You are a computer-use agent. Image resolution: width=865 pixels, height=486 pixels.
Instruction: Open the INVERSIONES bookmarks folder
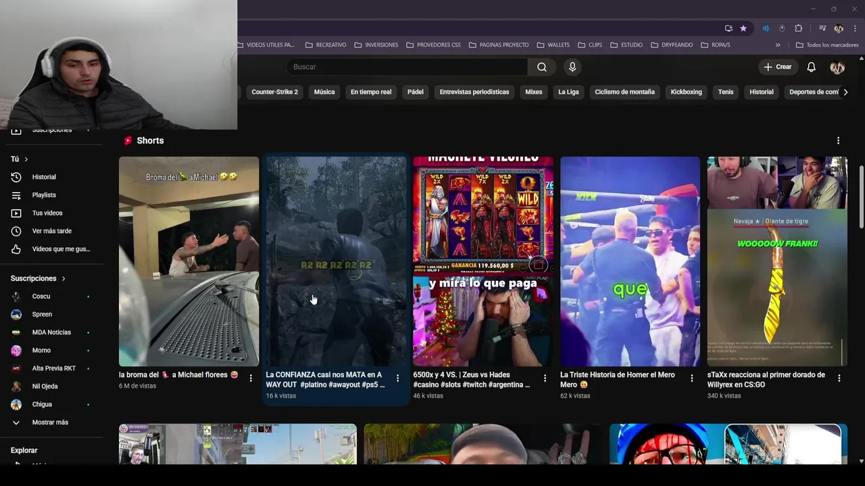(376, 45)
